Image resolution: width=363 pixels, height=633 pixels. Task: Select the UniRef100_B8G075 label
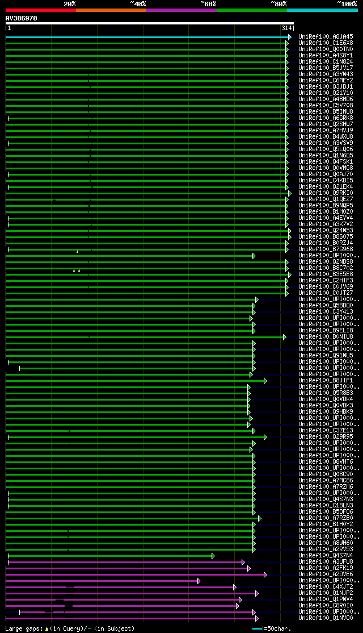[326, 236]
